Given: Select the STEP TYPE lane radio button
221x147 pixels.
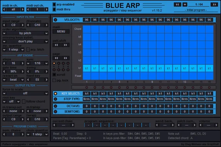Looking at the screenshot, I should (x=56, y=99).
